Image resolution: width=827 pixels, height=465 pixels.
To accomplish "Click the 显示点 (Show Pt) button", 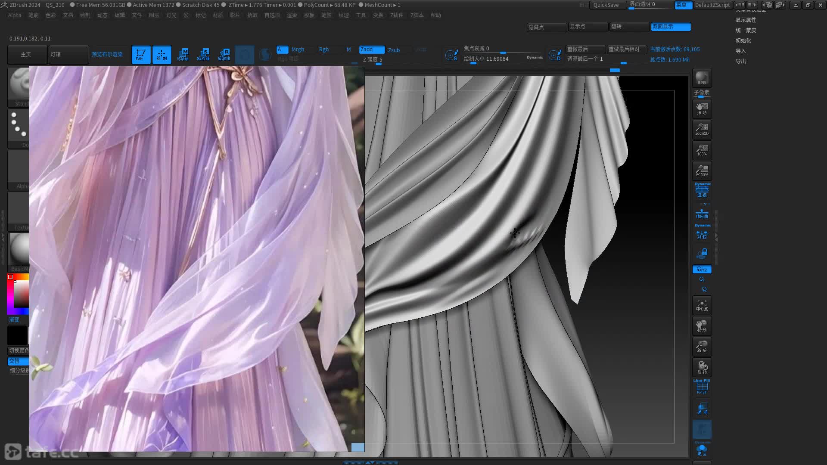I will pyautogui.click(x=588, y=27).
